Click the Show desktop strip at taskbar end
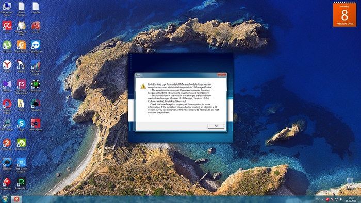This screenshot has height=203, width=361. 359,199
